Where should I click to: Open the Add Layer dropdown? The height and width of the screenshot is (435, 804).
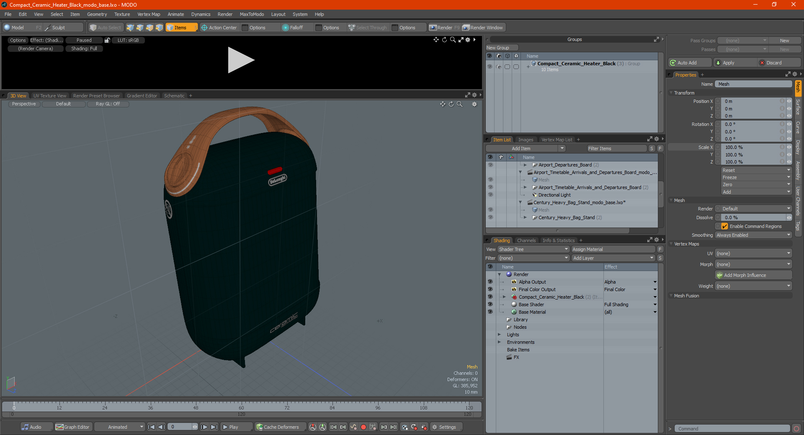click(613, 258)
